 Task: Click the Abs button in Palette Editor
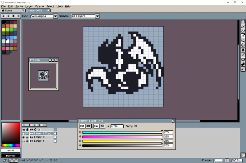(x=96, y=126)
